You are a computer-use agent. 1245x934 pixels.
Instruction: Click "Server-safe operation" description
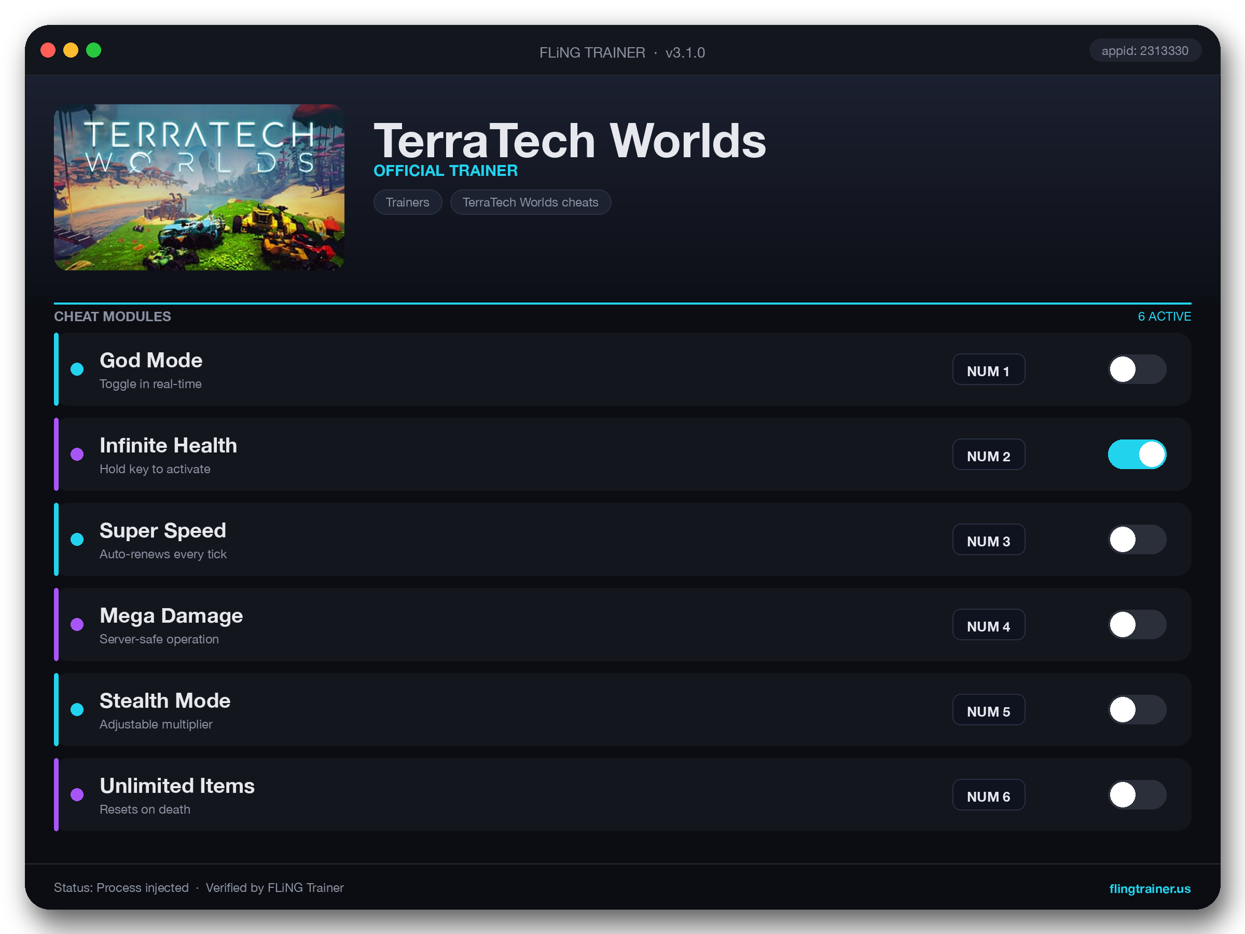pyautogui.click(x=159, y=639)
